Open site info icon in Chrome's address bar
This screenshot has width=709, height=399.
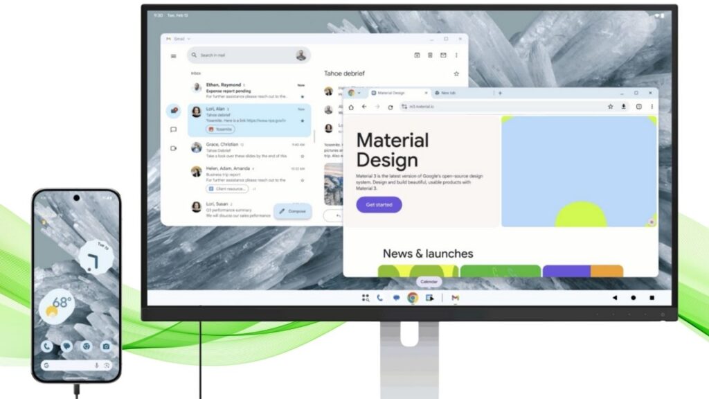coord(404,107)
